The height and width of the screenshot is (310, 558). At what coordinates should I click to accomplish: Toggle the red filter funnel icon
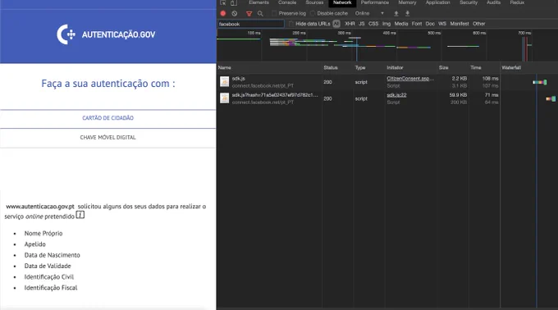point(249,13)
